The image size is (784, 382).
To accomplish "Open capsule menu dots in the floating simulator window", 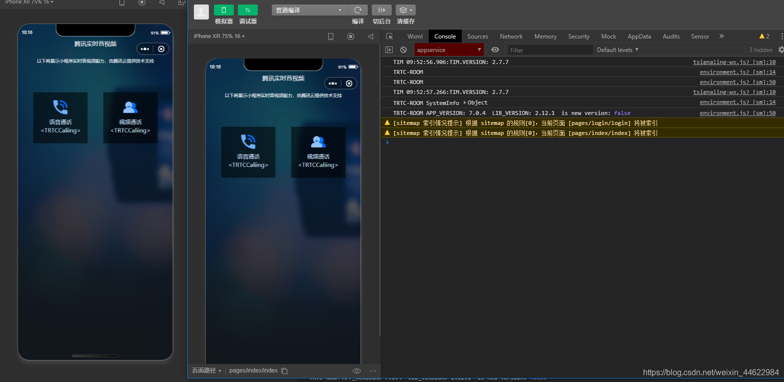I will pyautogui.click(x=145, y=49).
